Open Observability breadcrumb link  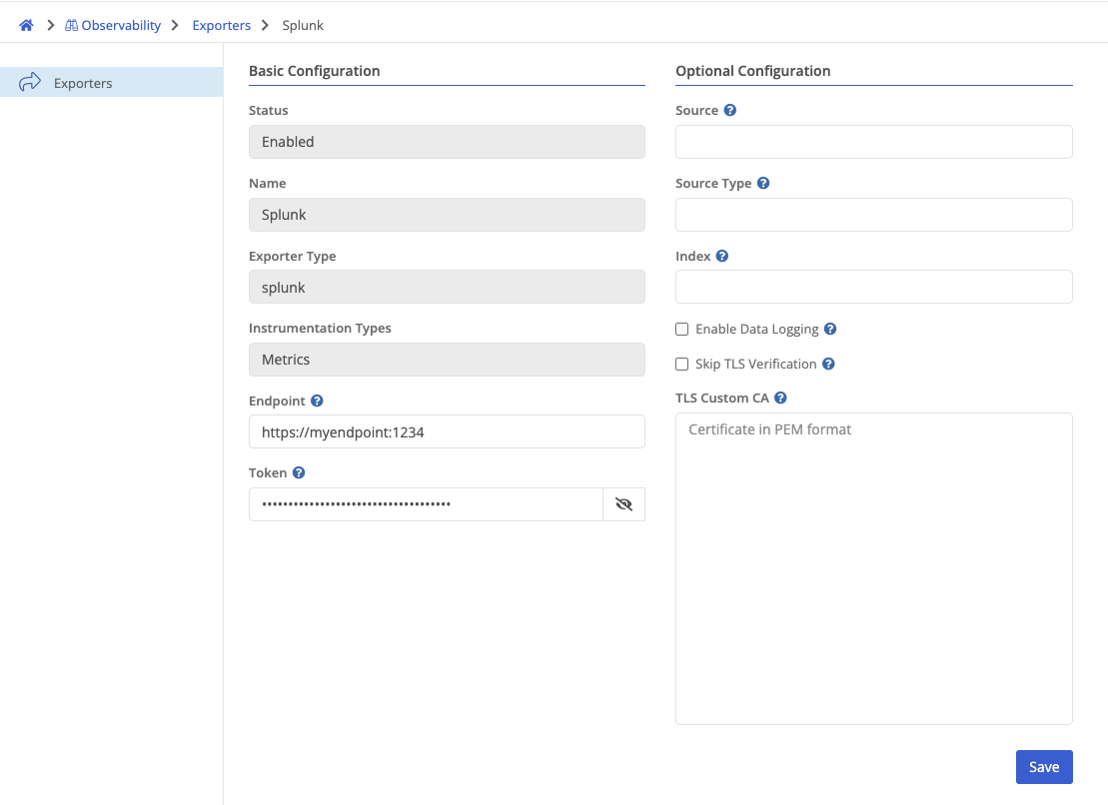coord(121,25)
